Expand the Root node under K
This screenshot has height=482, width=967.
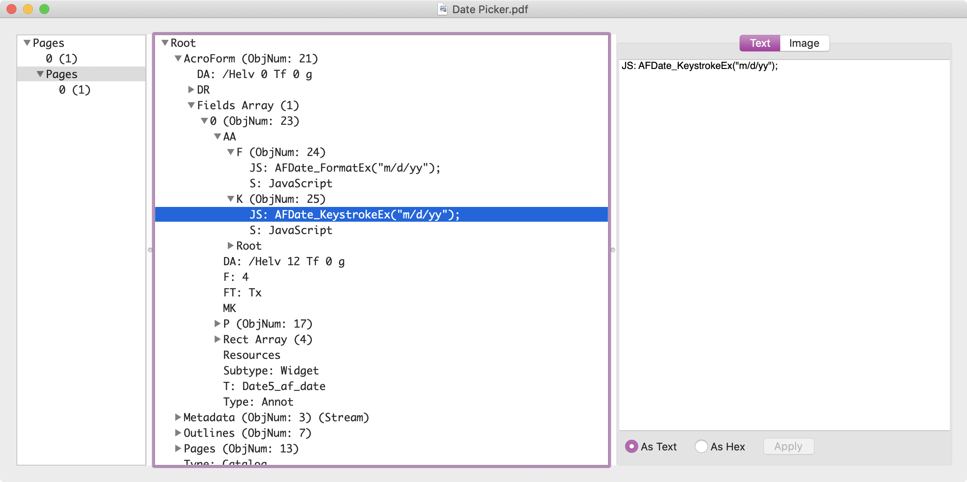230,246
